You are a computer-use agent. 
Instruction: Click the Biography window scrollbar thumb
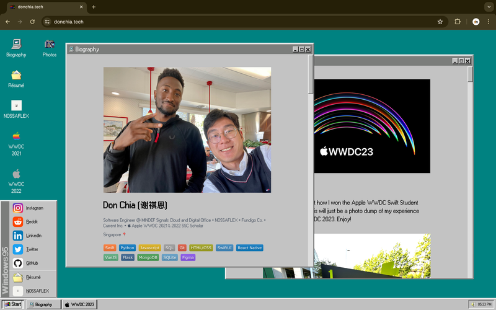pyautogui.click(x=311, y=74)
